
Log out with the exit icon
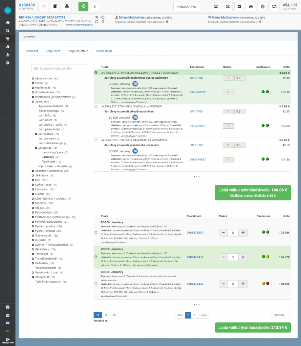tap(8, 339)
